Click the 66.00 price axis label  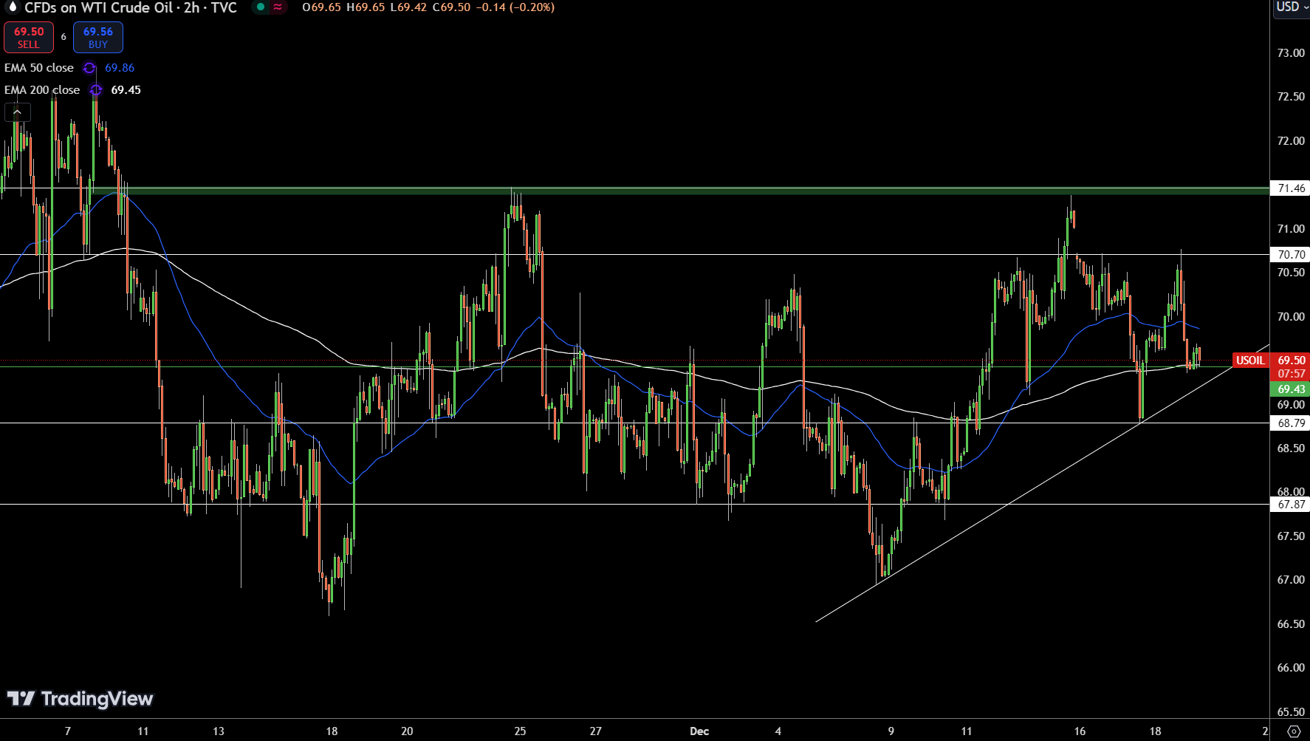pos(1291,668)
